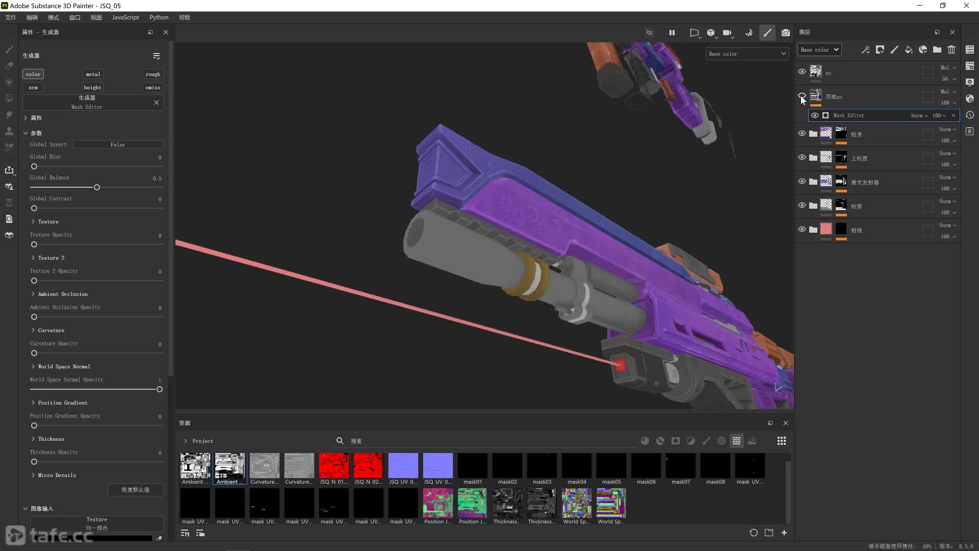
Task: Switch to painting mode brush icon
Action: pos(767,33)
